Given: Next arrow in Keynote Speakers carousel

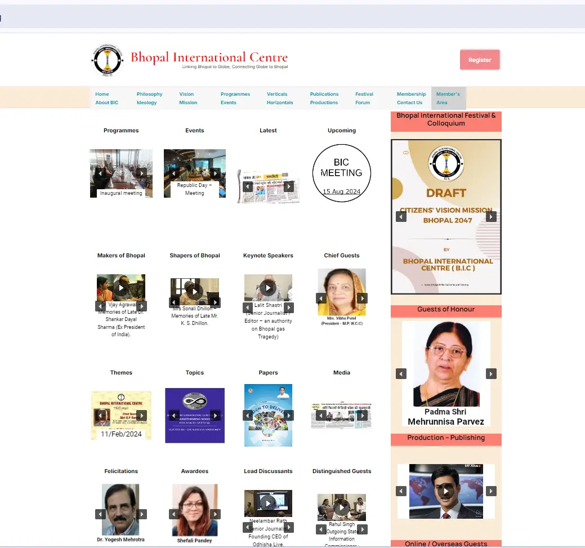Looking at the screenshot, I should pyautogui.click(x=289, y=308).
